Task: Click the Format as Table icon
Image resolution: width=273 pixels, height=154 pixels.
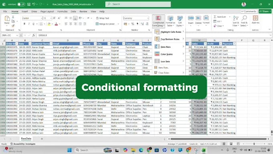Action: (170, 18)
